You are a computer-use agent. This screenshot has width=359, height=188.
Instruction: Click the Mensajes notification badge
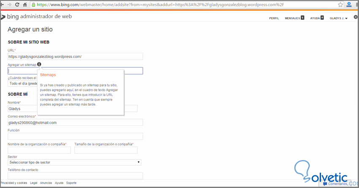pyautogui.click(x=302, y=18)
